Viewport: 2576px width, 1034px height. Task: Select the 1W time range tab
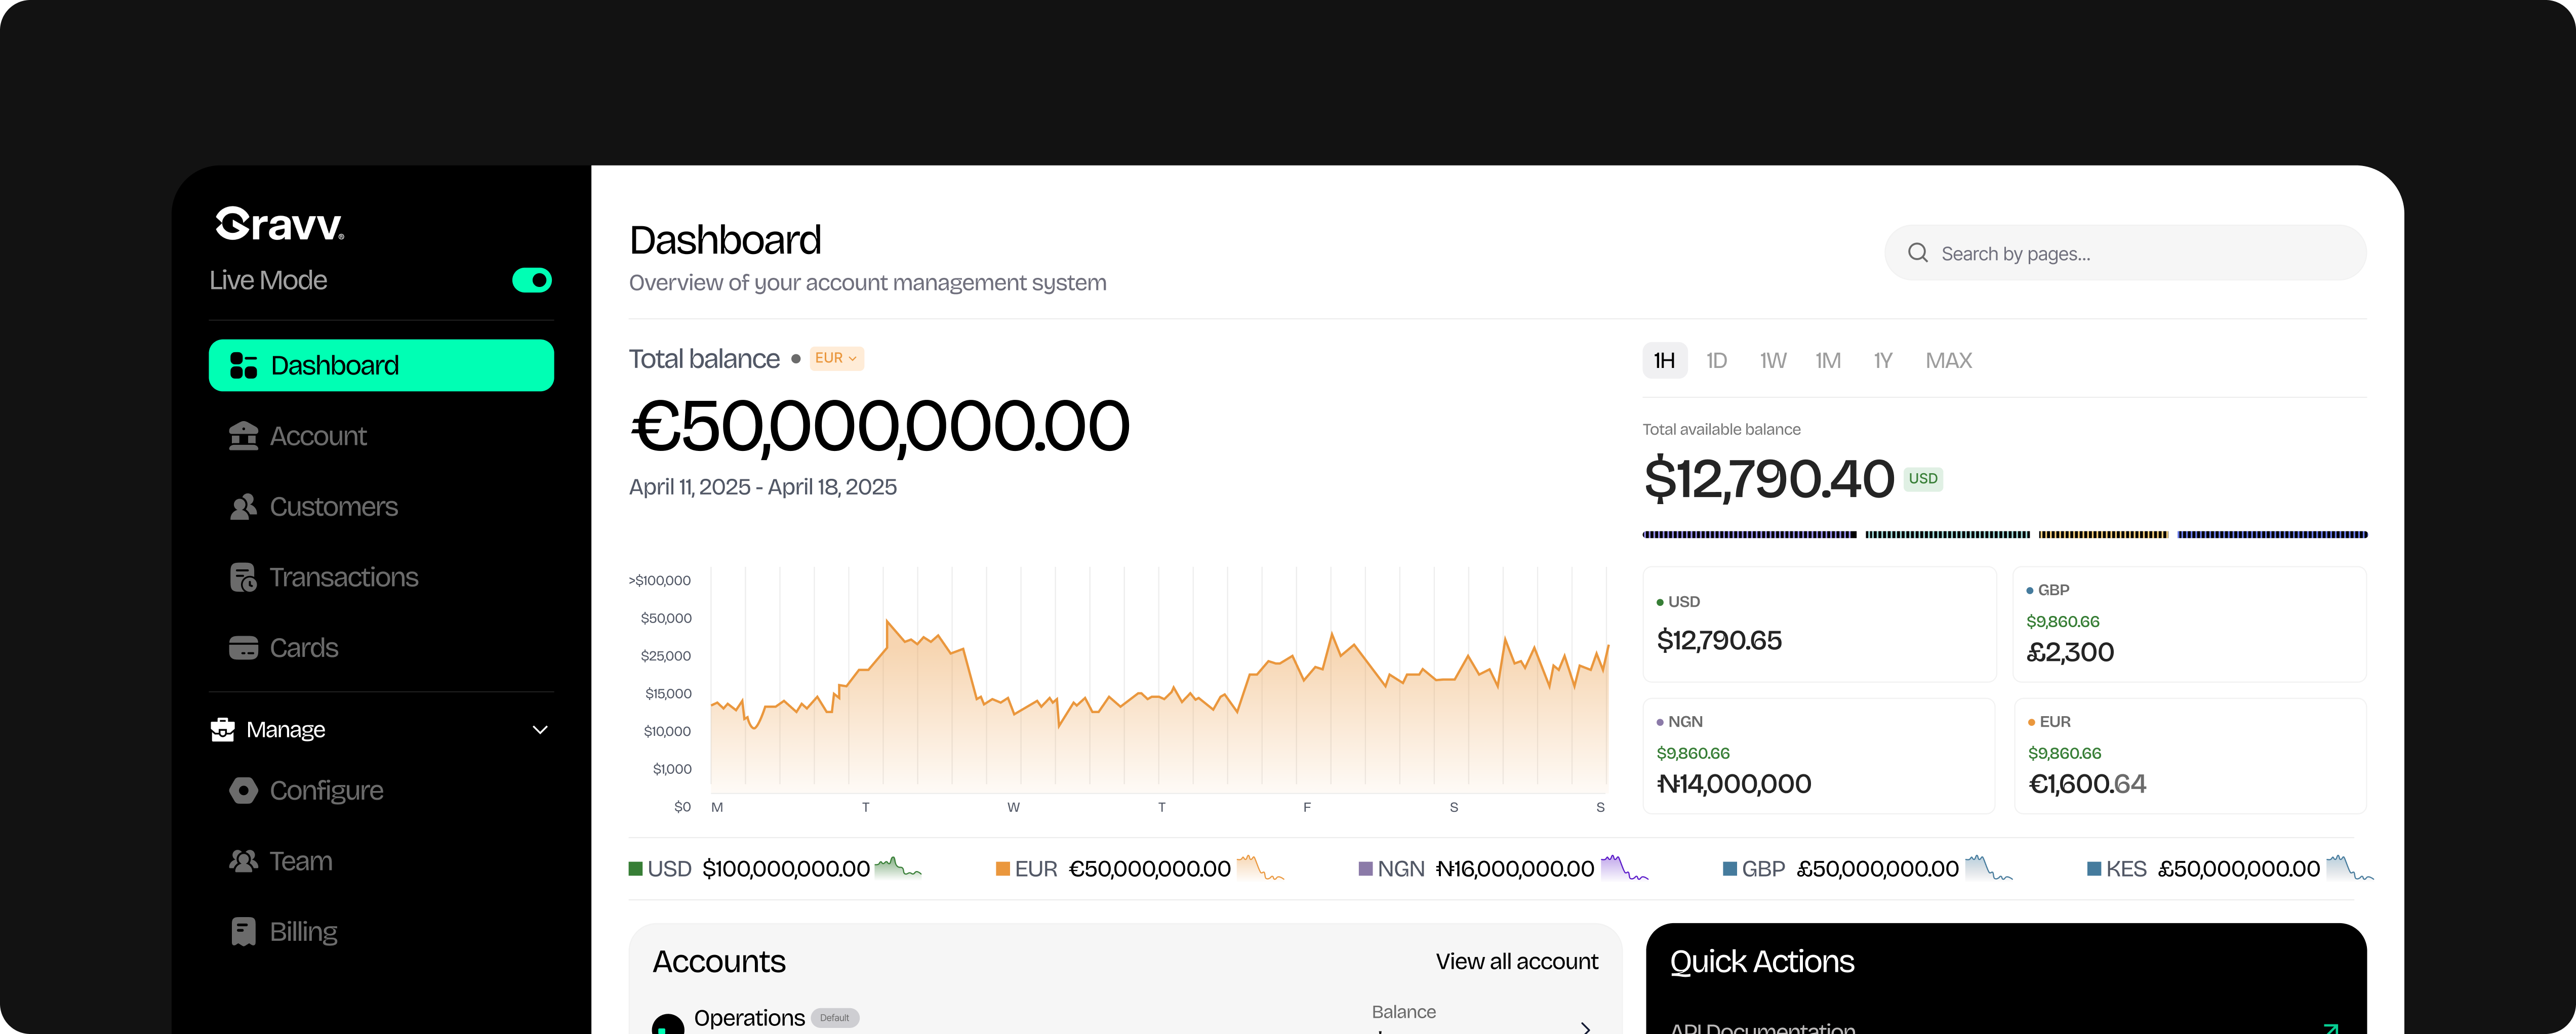[x=1772, y=361]
